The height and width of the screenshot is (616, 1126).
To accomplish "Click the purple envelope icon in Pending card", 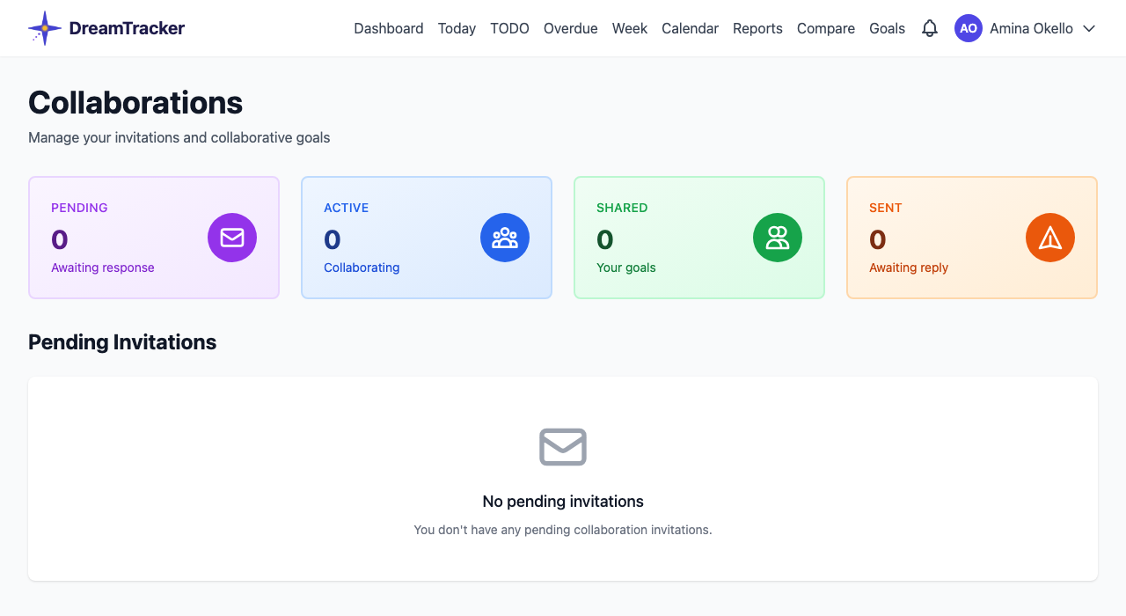I will [232, 238].
